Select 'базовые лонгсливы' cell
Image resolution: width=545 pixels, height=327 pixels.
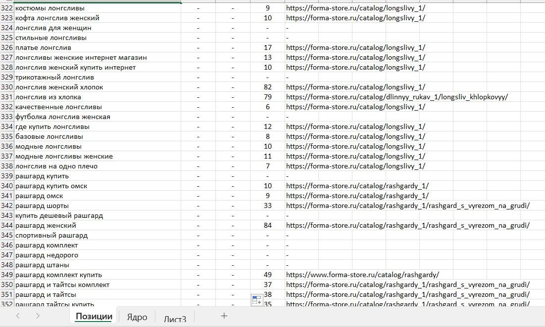(98, 137)
